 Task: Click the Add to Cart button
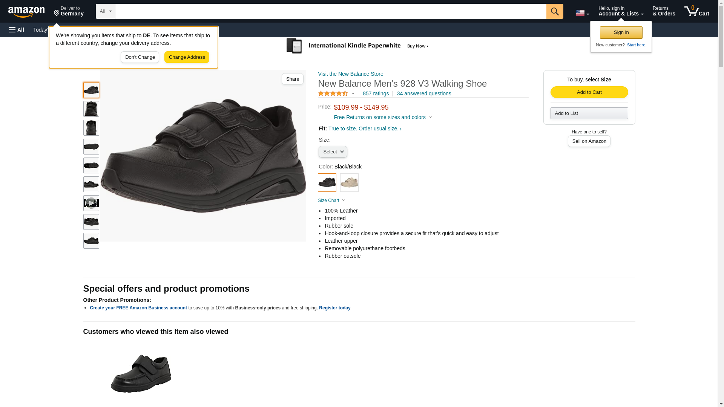pos(589,92)
